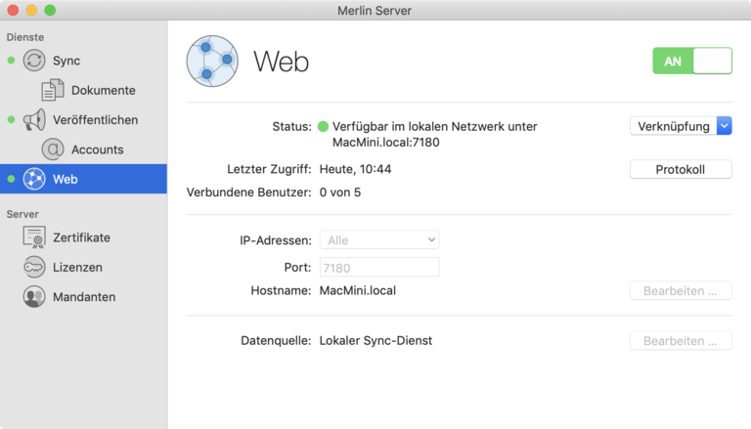Viewport: 751px width, 429px height.
Task: Click the green availability indicator next to Status
Action: (324, 126)
